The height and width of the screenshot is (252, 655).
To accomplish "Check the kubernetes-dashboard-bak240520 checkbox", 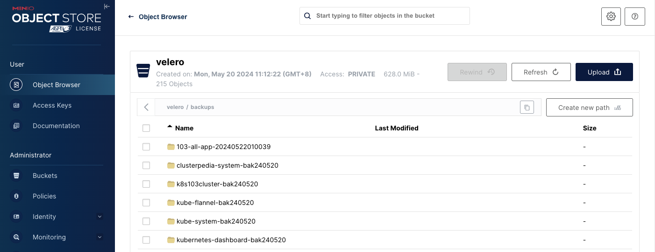I will coord(146,240).
